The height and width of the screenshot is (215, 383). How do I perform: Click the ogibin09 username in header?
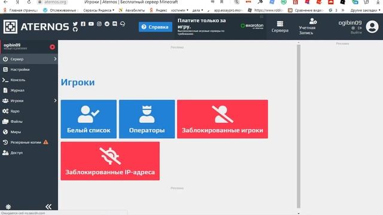349,23
